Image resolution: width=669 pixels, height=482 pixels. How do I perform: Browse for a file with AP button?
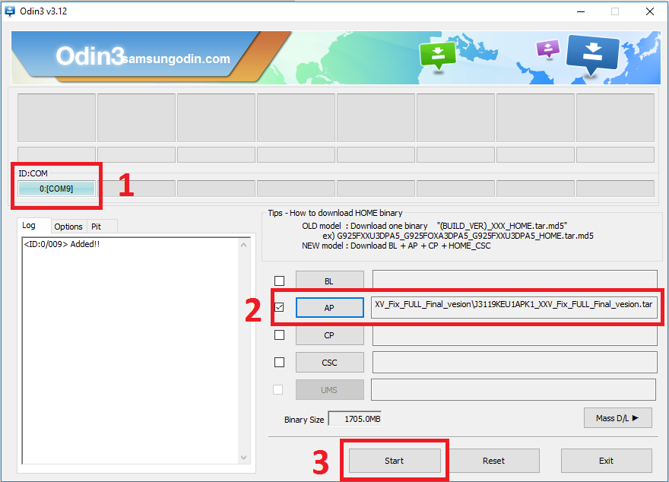click(x=329, y=308)
